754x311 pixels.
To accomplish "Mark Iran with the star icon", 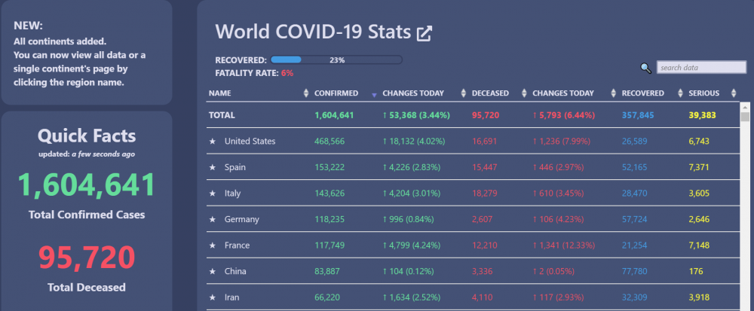I will [x=213, y=297].
